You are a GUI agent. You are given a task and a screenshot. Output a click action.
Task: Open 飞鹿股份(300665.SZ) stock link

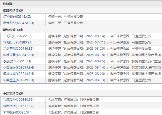(18, 100)
